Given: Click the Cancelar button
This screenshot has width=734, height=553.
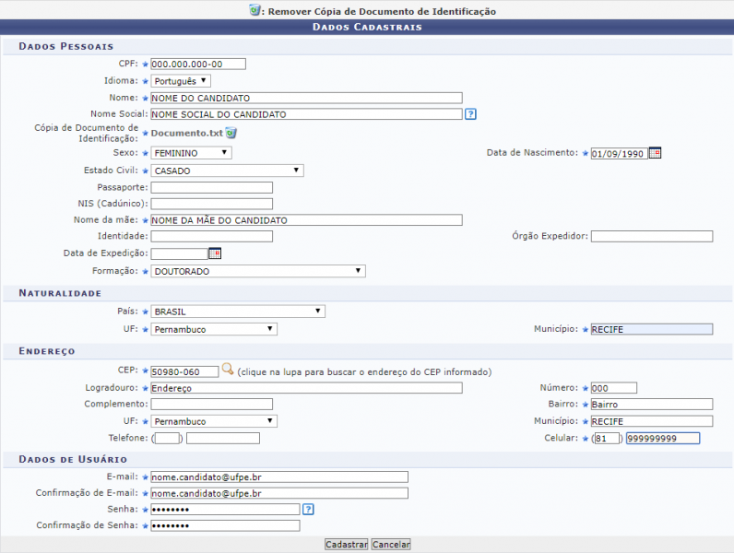Looking at the screenshot, I should (391, 545).
